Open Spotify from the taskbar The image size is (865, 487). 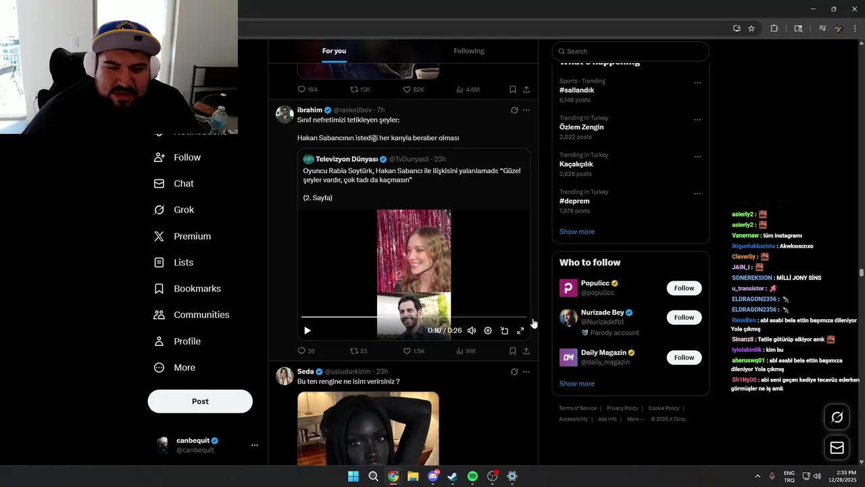pyautogui.click(x=472, y=476)
